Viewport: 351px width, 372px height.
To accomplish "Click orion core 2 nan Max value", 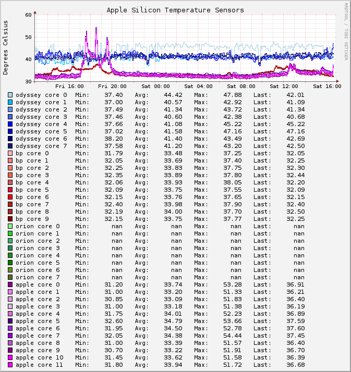I will tap(236, 241).
